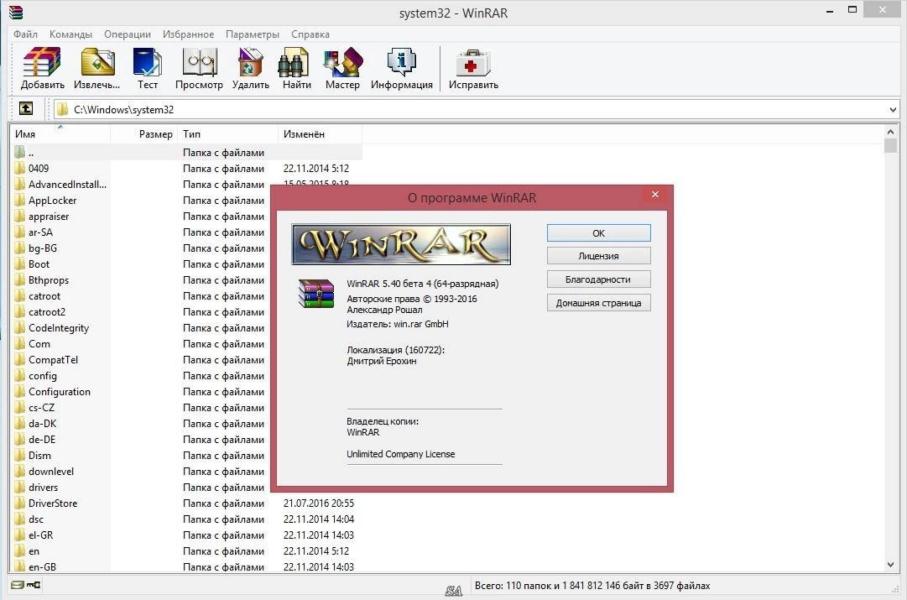This screenshot has height=600, width=907.
Task: Select the dsc folder row
Action: tap(186, 519)
